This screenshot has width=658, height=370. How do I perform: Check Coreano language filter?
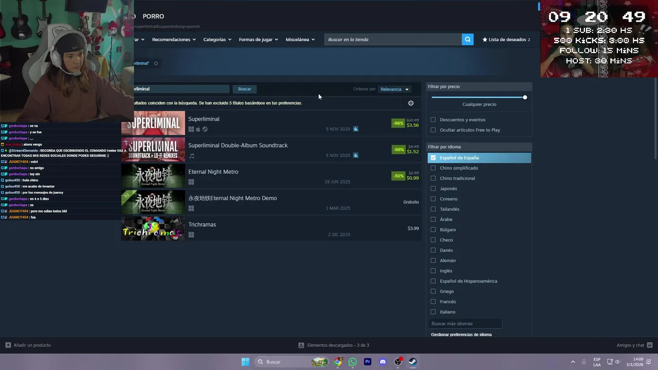(x=433, y=199)
